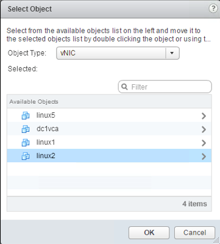The width and height of the screenshot is (220, 244).
Task: Click the magnifier icon in the Filter box
Action: click(124, 87)
